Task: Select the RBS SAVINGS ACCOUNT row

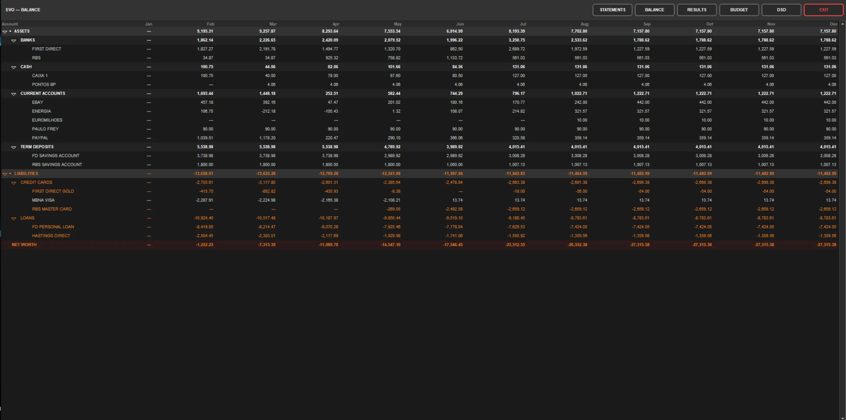Action: 420,165
